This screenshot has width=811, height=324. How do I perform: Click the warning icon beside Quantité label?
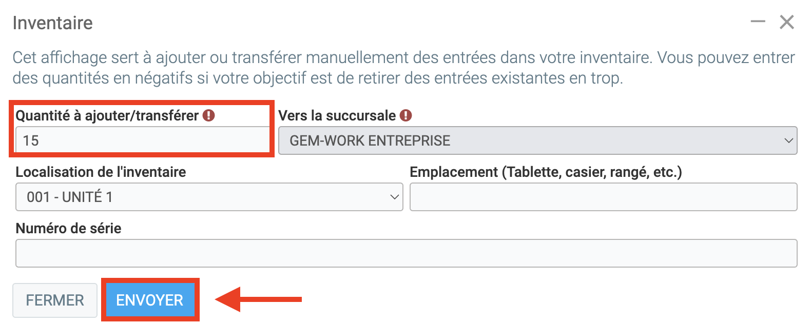click(208, 115)
